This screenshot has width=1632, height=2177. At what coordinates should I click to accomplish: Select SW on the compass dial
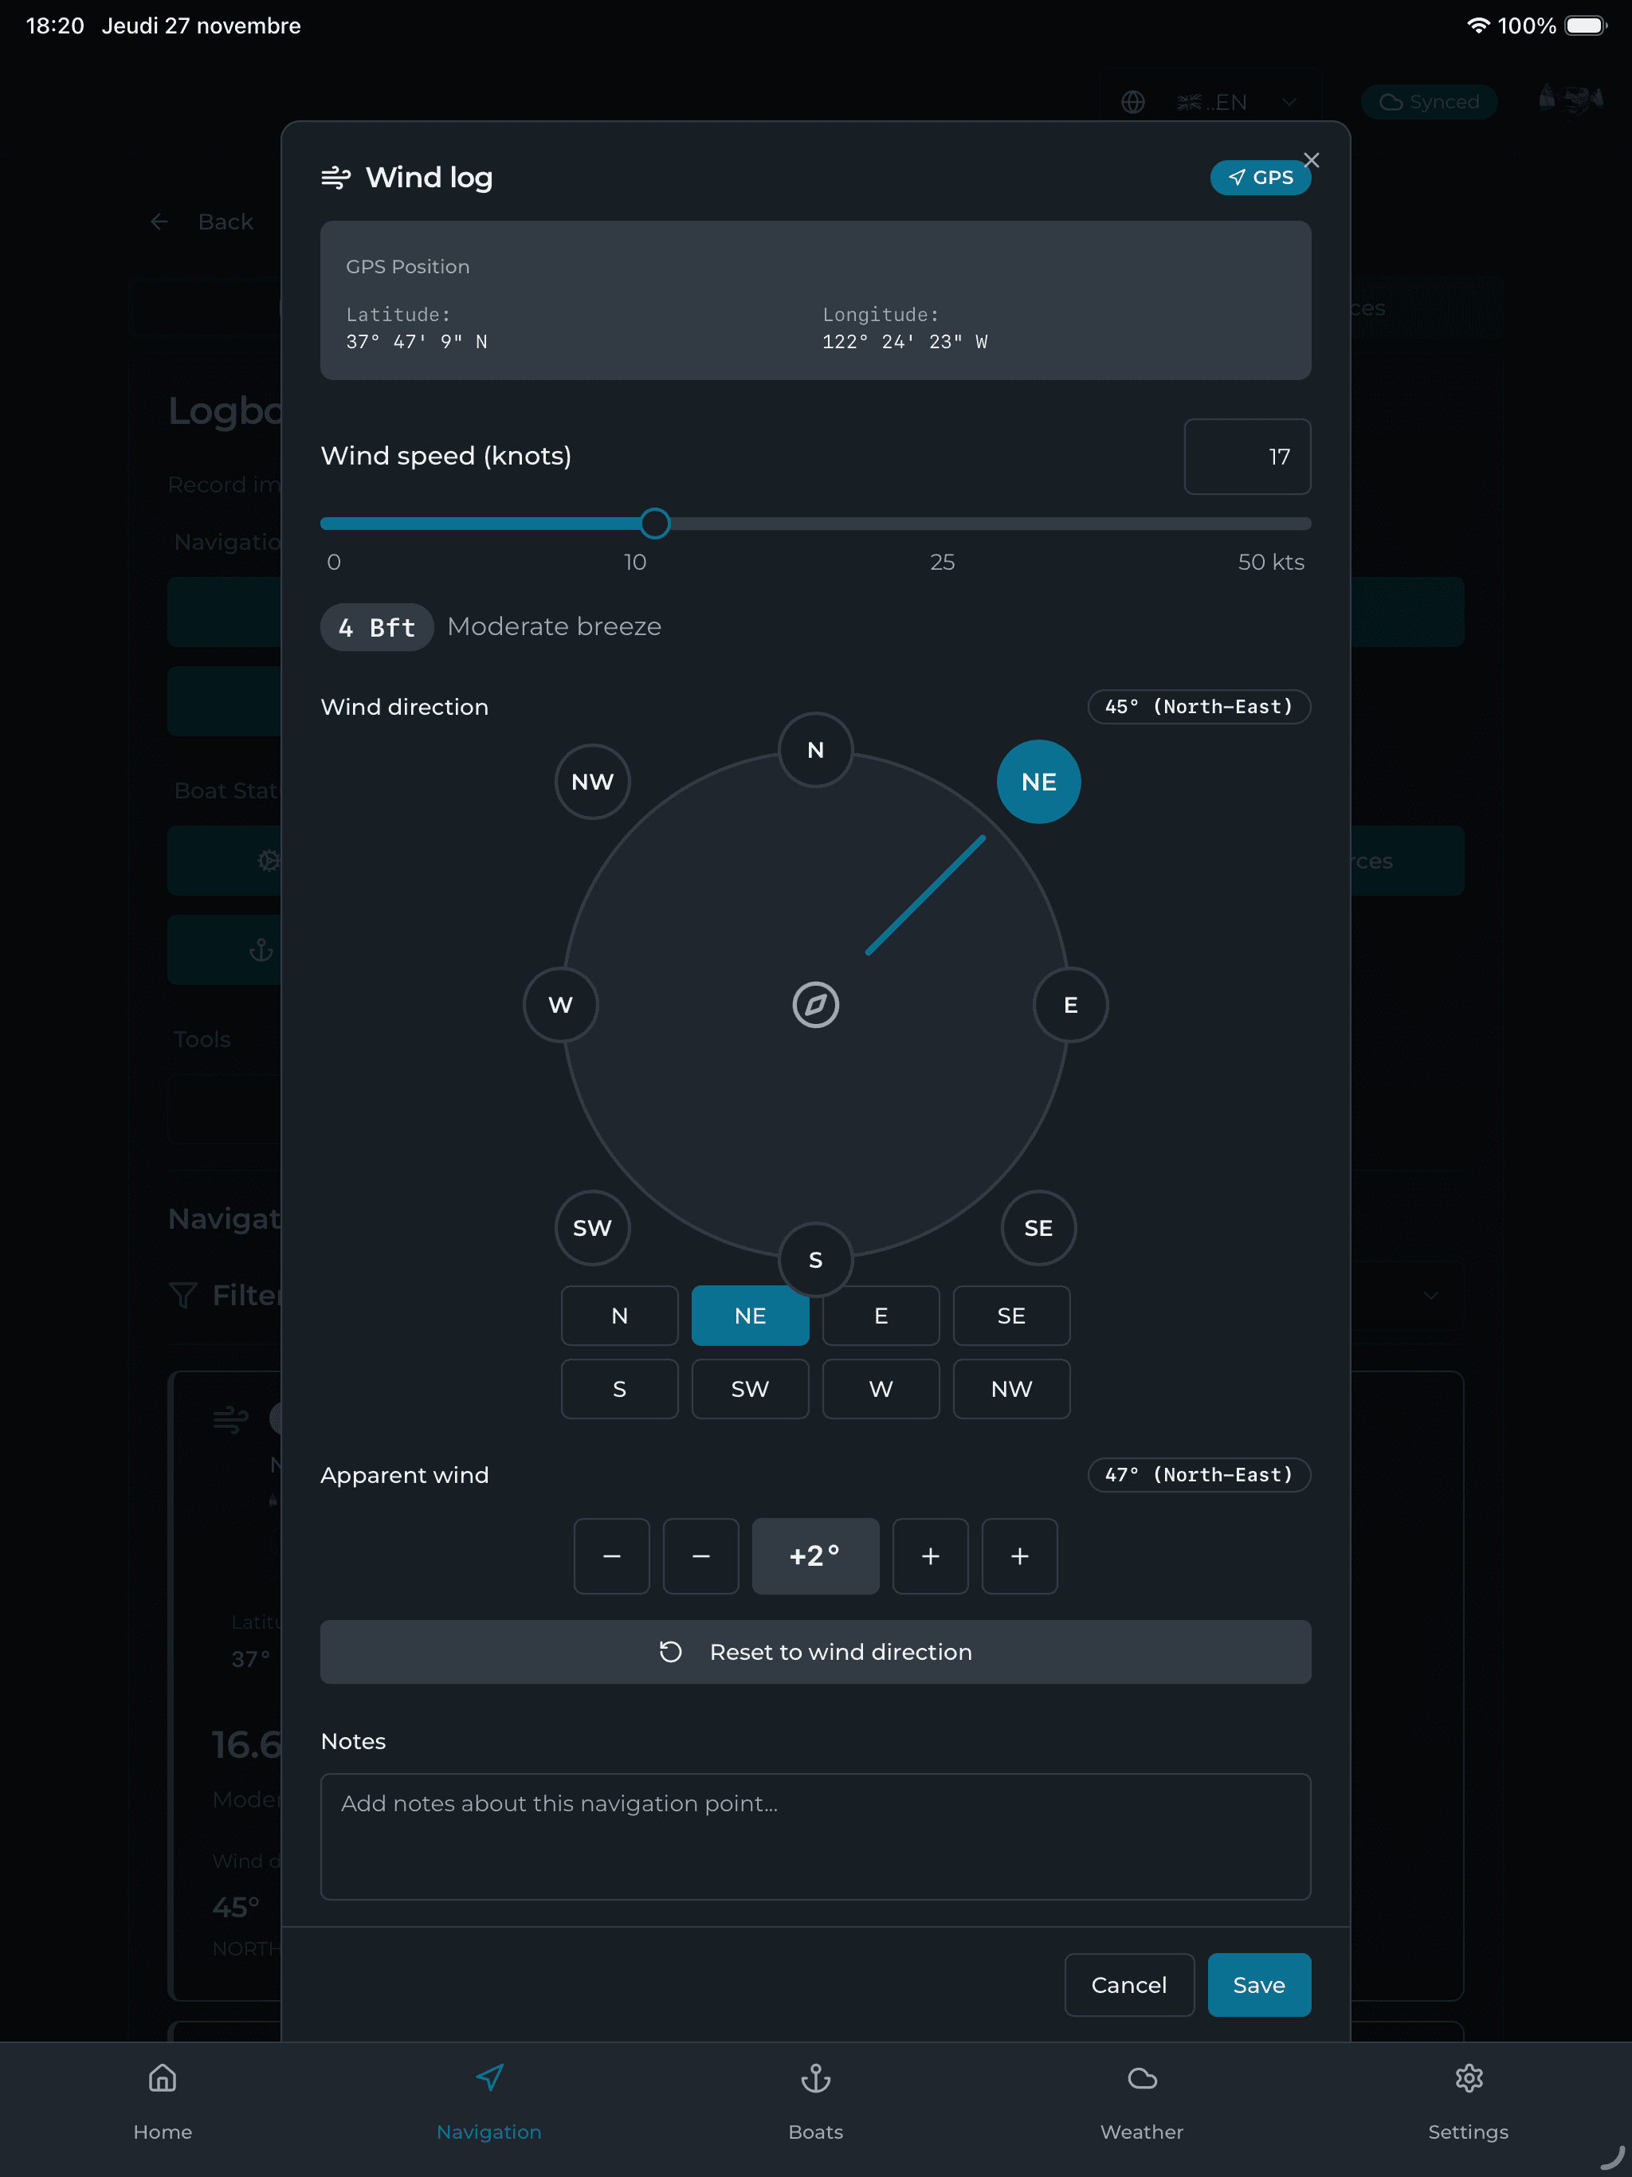(593, 1228)
